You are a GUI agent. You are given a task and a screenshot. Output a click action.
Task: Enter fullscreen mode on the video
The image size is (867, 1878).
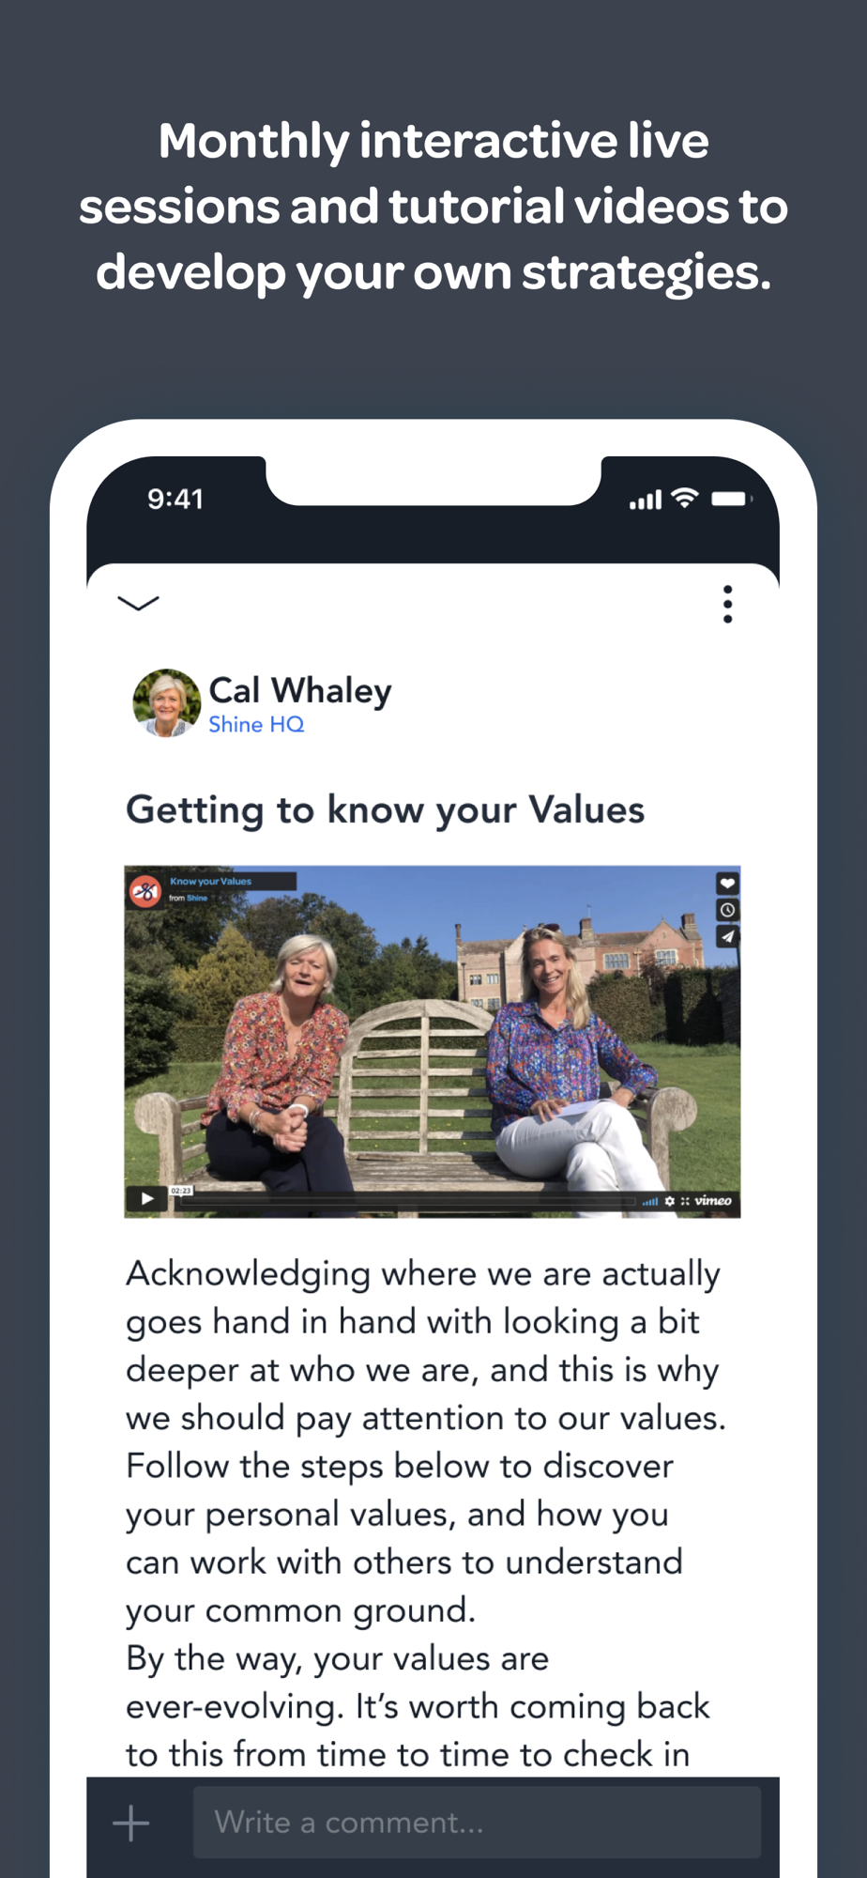pos(685,1201)
